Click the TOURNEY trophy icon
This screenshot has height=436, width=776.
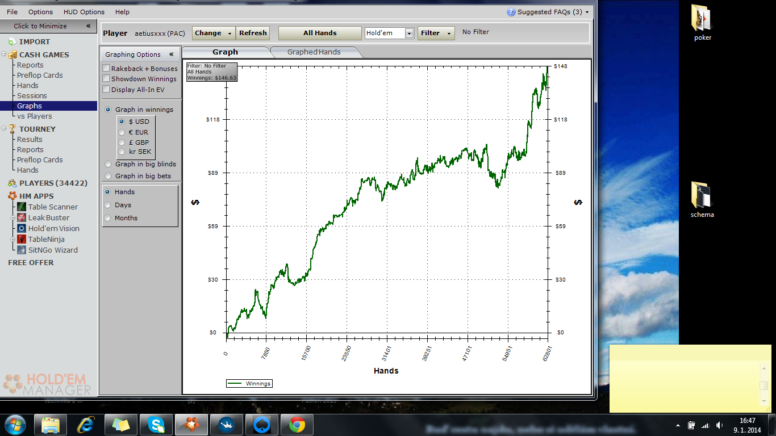pyautogui.click(x=12, y=129)
